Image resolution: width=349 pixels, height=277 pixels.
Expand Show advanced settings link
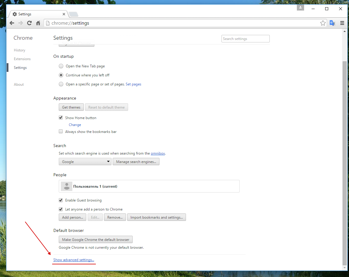(x=74, y=260)
